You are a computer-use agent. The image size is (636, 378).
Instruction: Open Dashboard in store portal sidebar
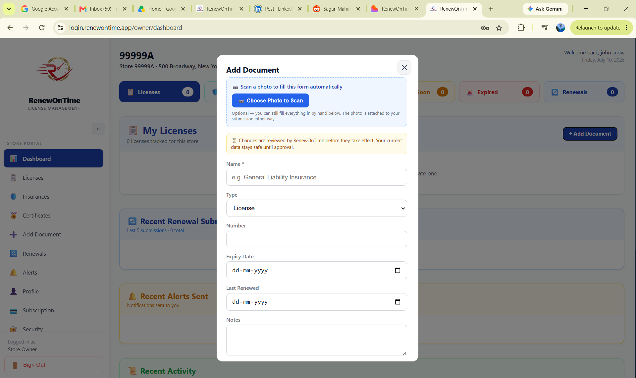tap(53, 158)
